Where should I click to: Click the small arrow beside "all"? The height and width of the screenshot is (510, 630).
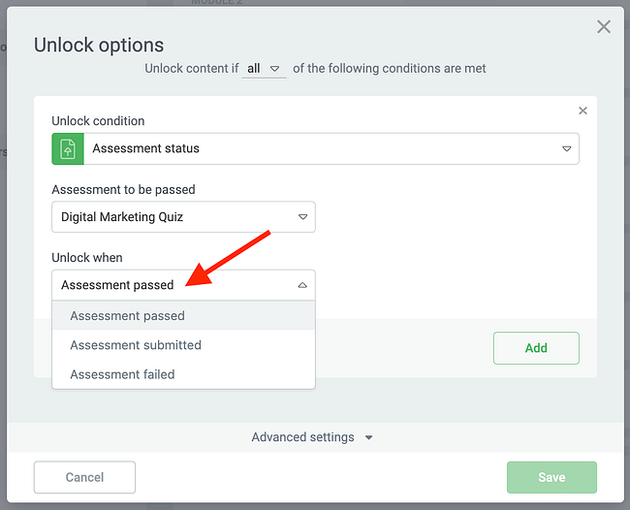tap(275, 69)
